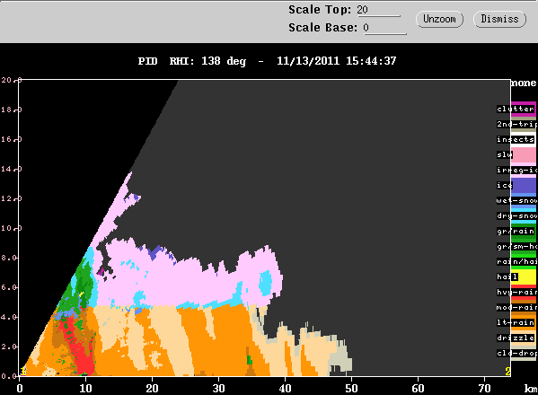
Task: Click the gr/rain legend label
Action: (516, 231)
